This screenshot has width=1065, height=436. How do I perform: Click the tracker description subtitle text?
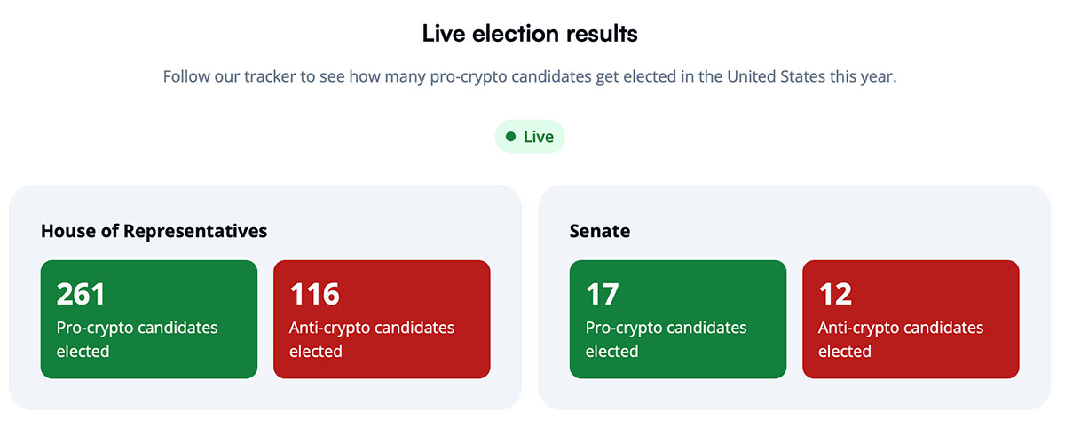(530, 76)
